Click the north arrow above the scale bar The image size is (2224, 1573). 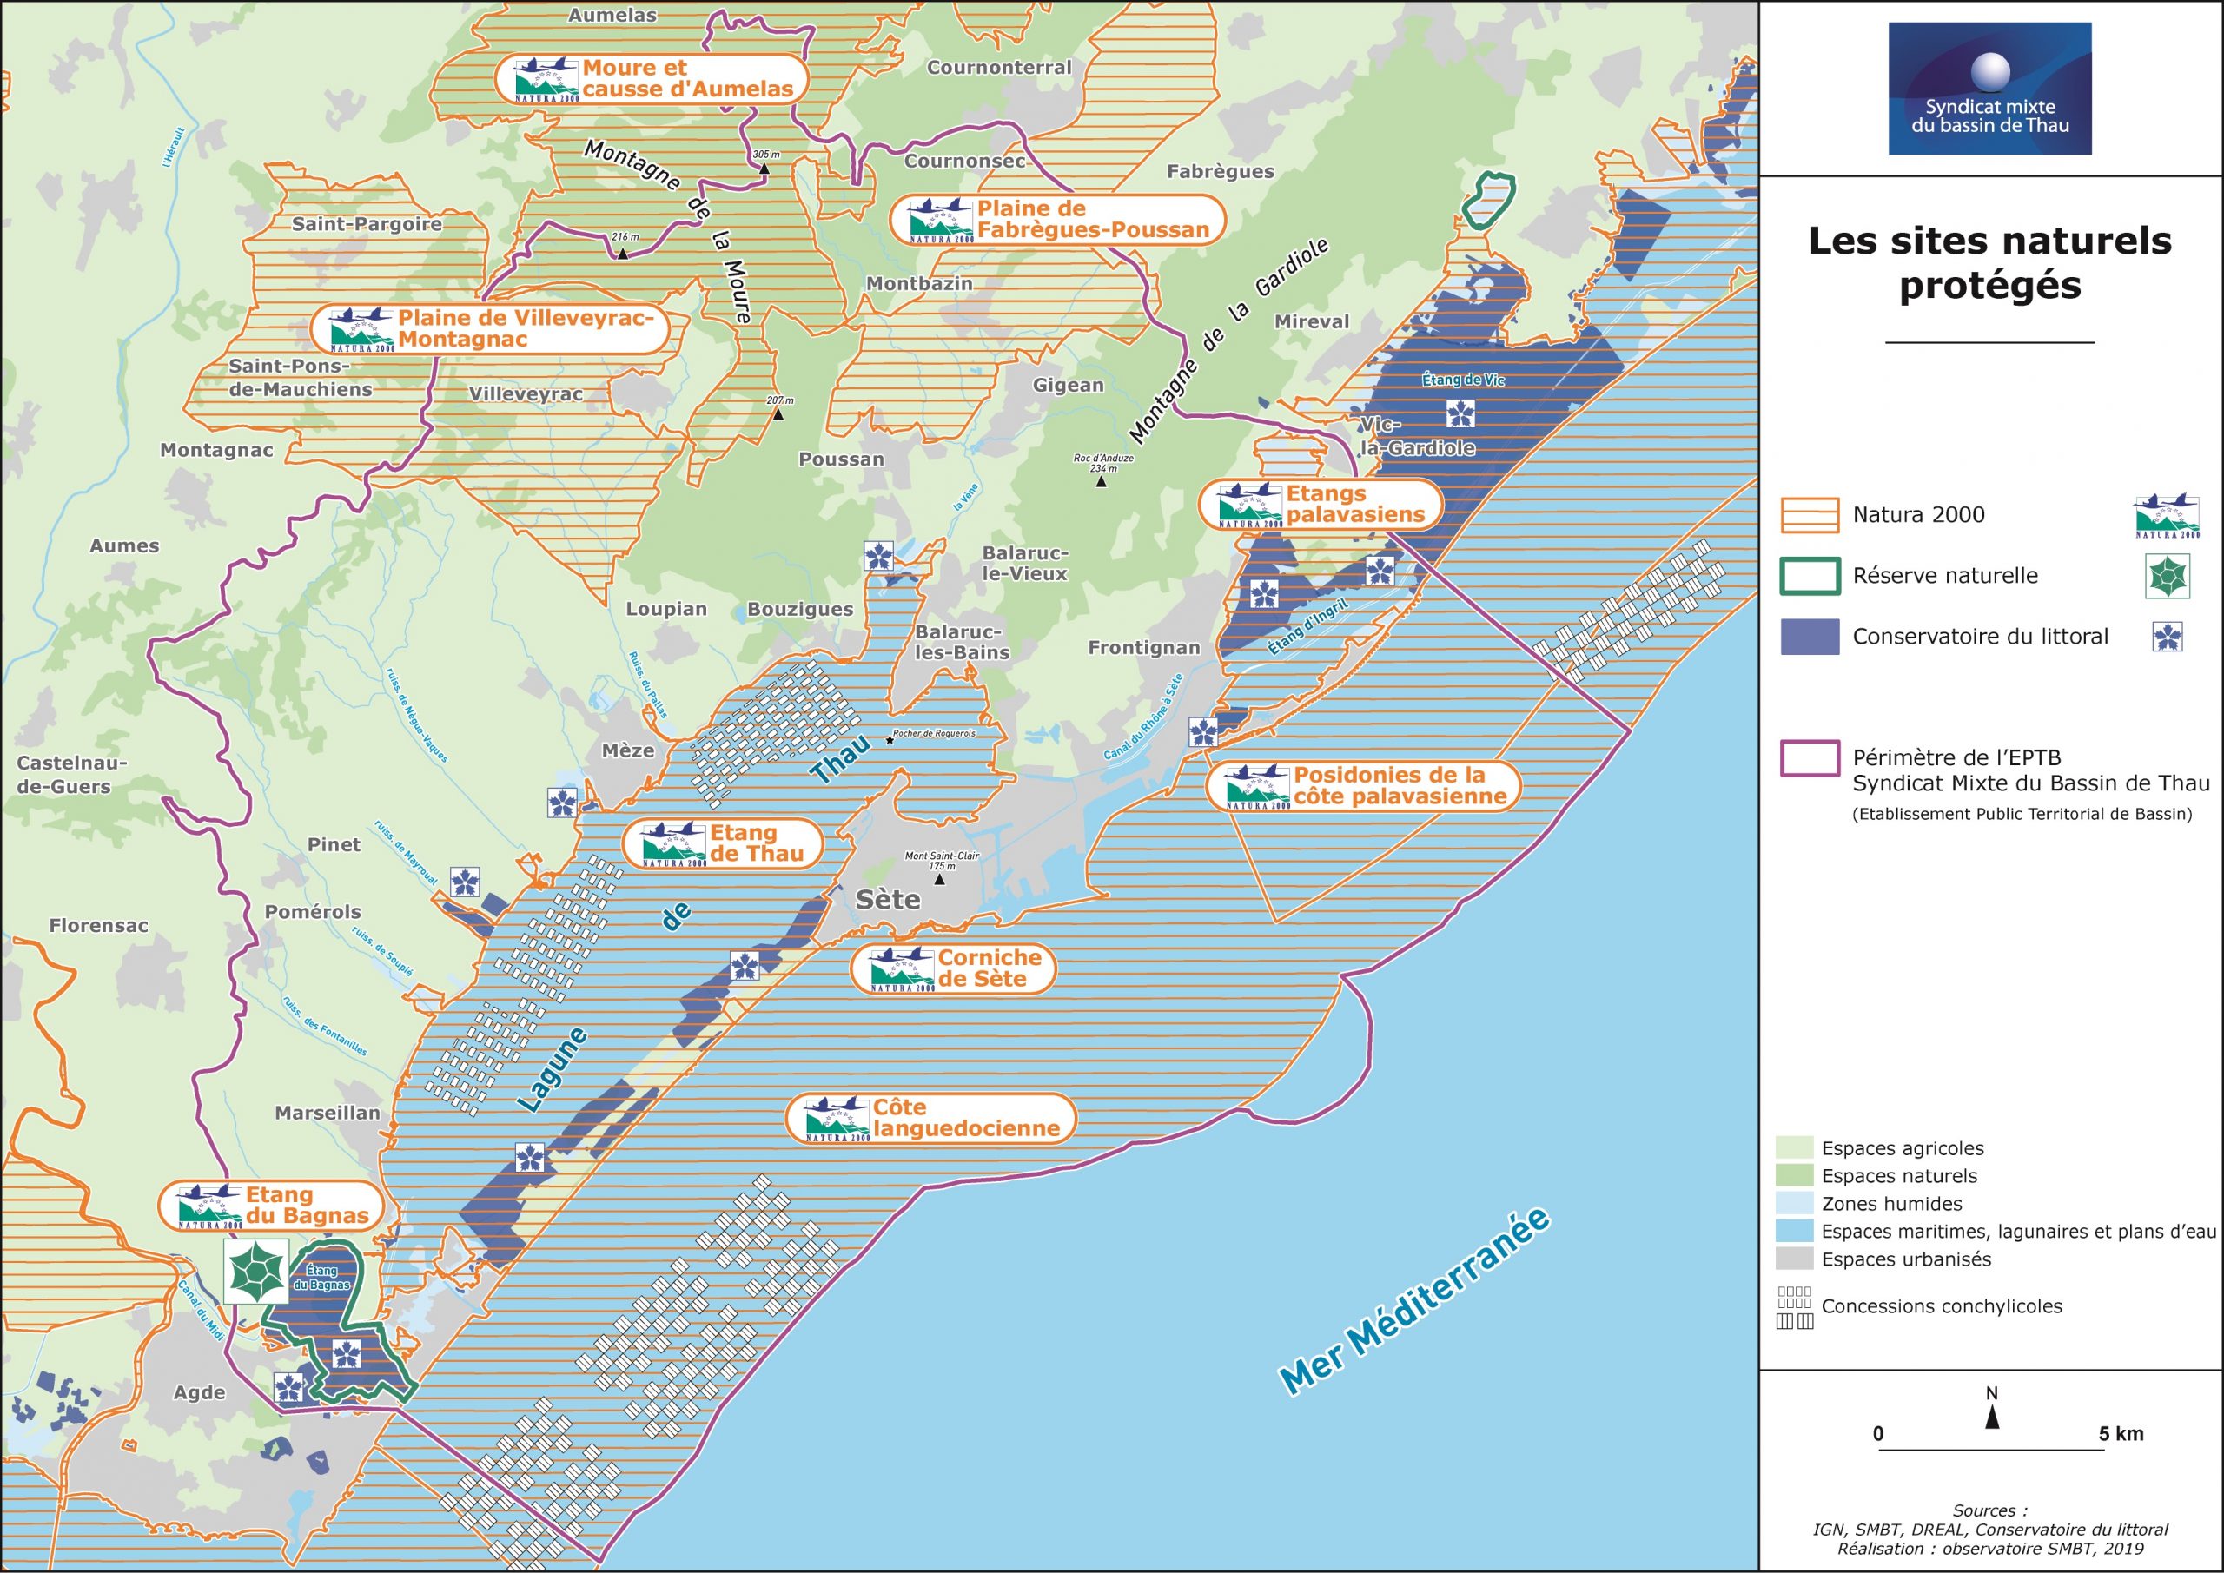tap(1991, 1417)
